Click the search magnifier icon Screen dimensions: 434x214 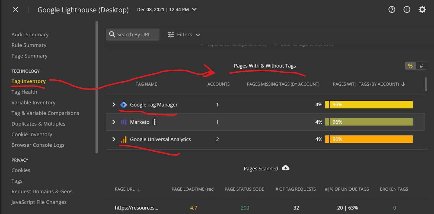pyautogui.click(x=112, y=34)
